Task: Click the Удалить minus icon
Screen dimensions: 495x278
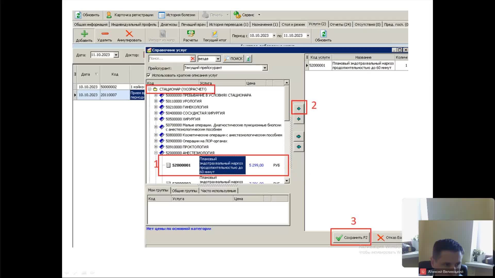Action: pyautogui.click(x=105, y=34)
